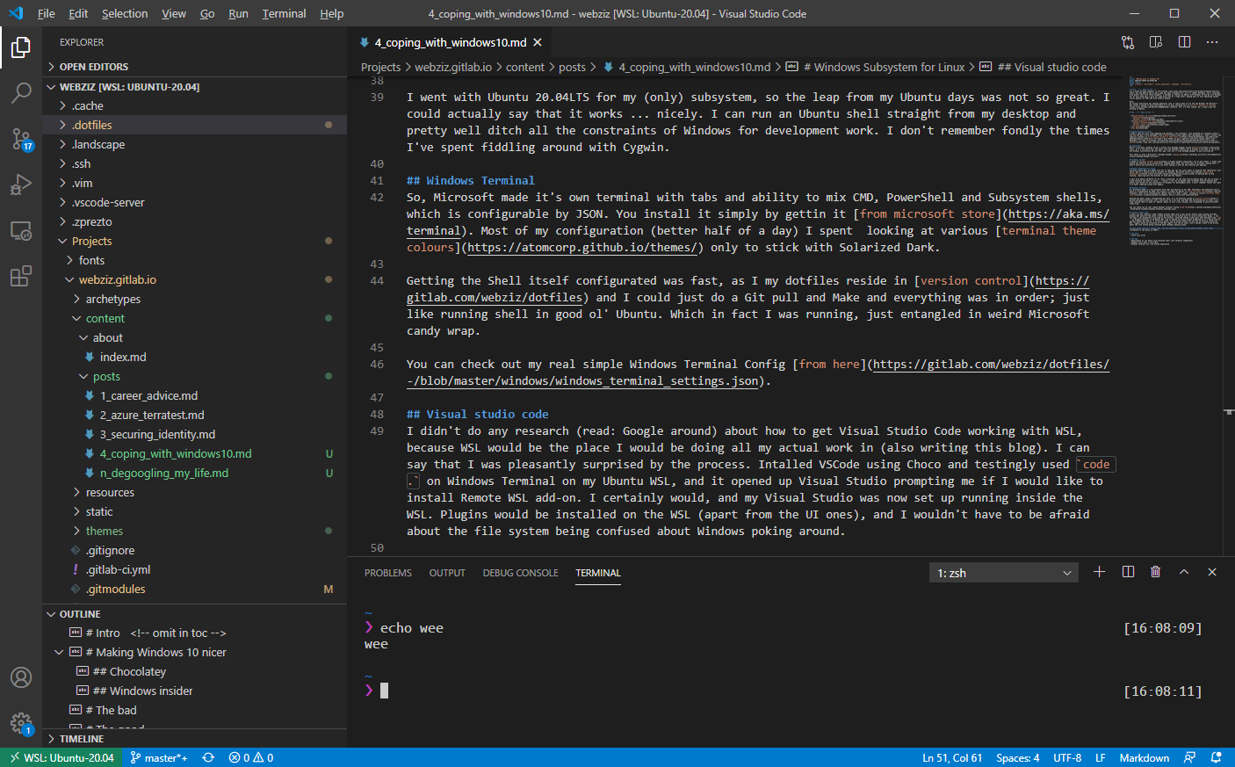Switch to the Output panel tab
Image resolution: width=1235 pixels, height=767 pixels.
tap(447, 573)
